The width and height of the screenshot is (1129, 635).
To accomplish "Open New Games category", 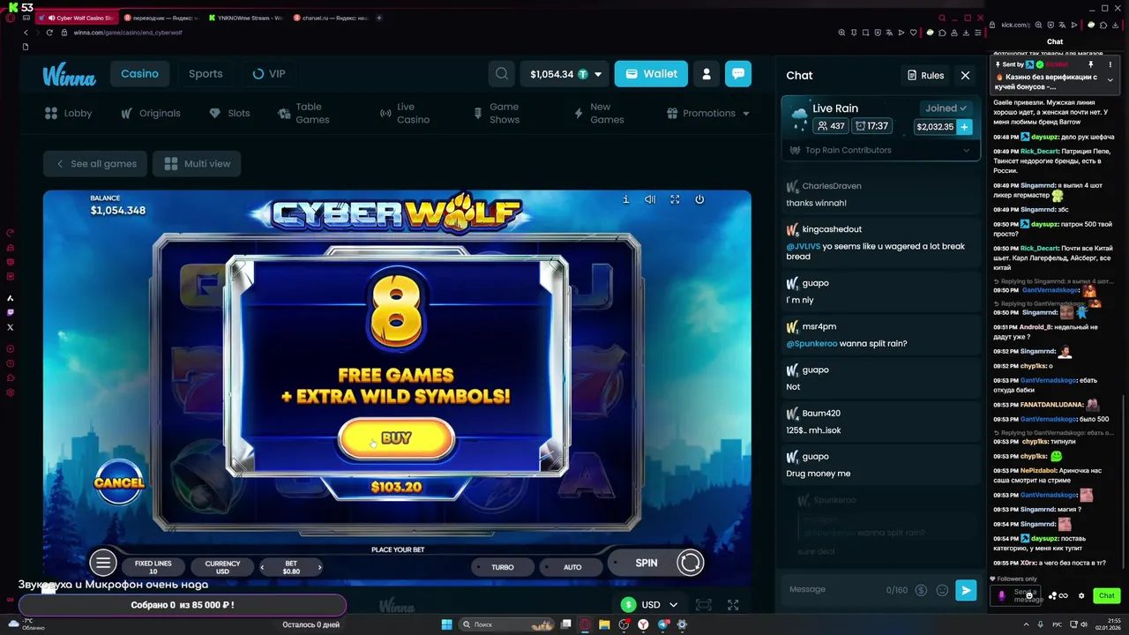I will 599,113.
